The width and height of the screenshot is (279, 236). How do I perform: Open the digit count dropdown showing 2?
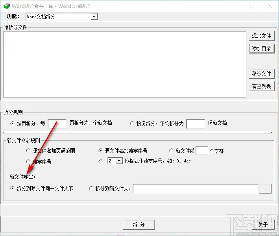(x=119, y=161)
